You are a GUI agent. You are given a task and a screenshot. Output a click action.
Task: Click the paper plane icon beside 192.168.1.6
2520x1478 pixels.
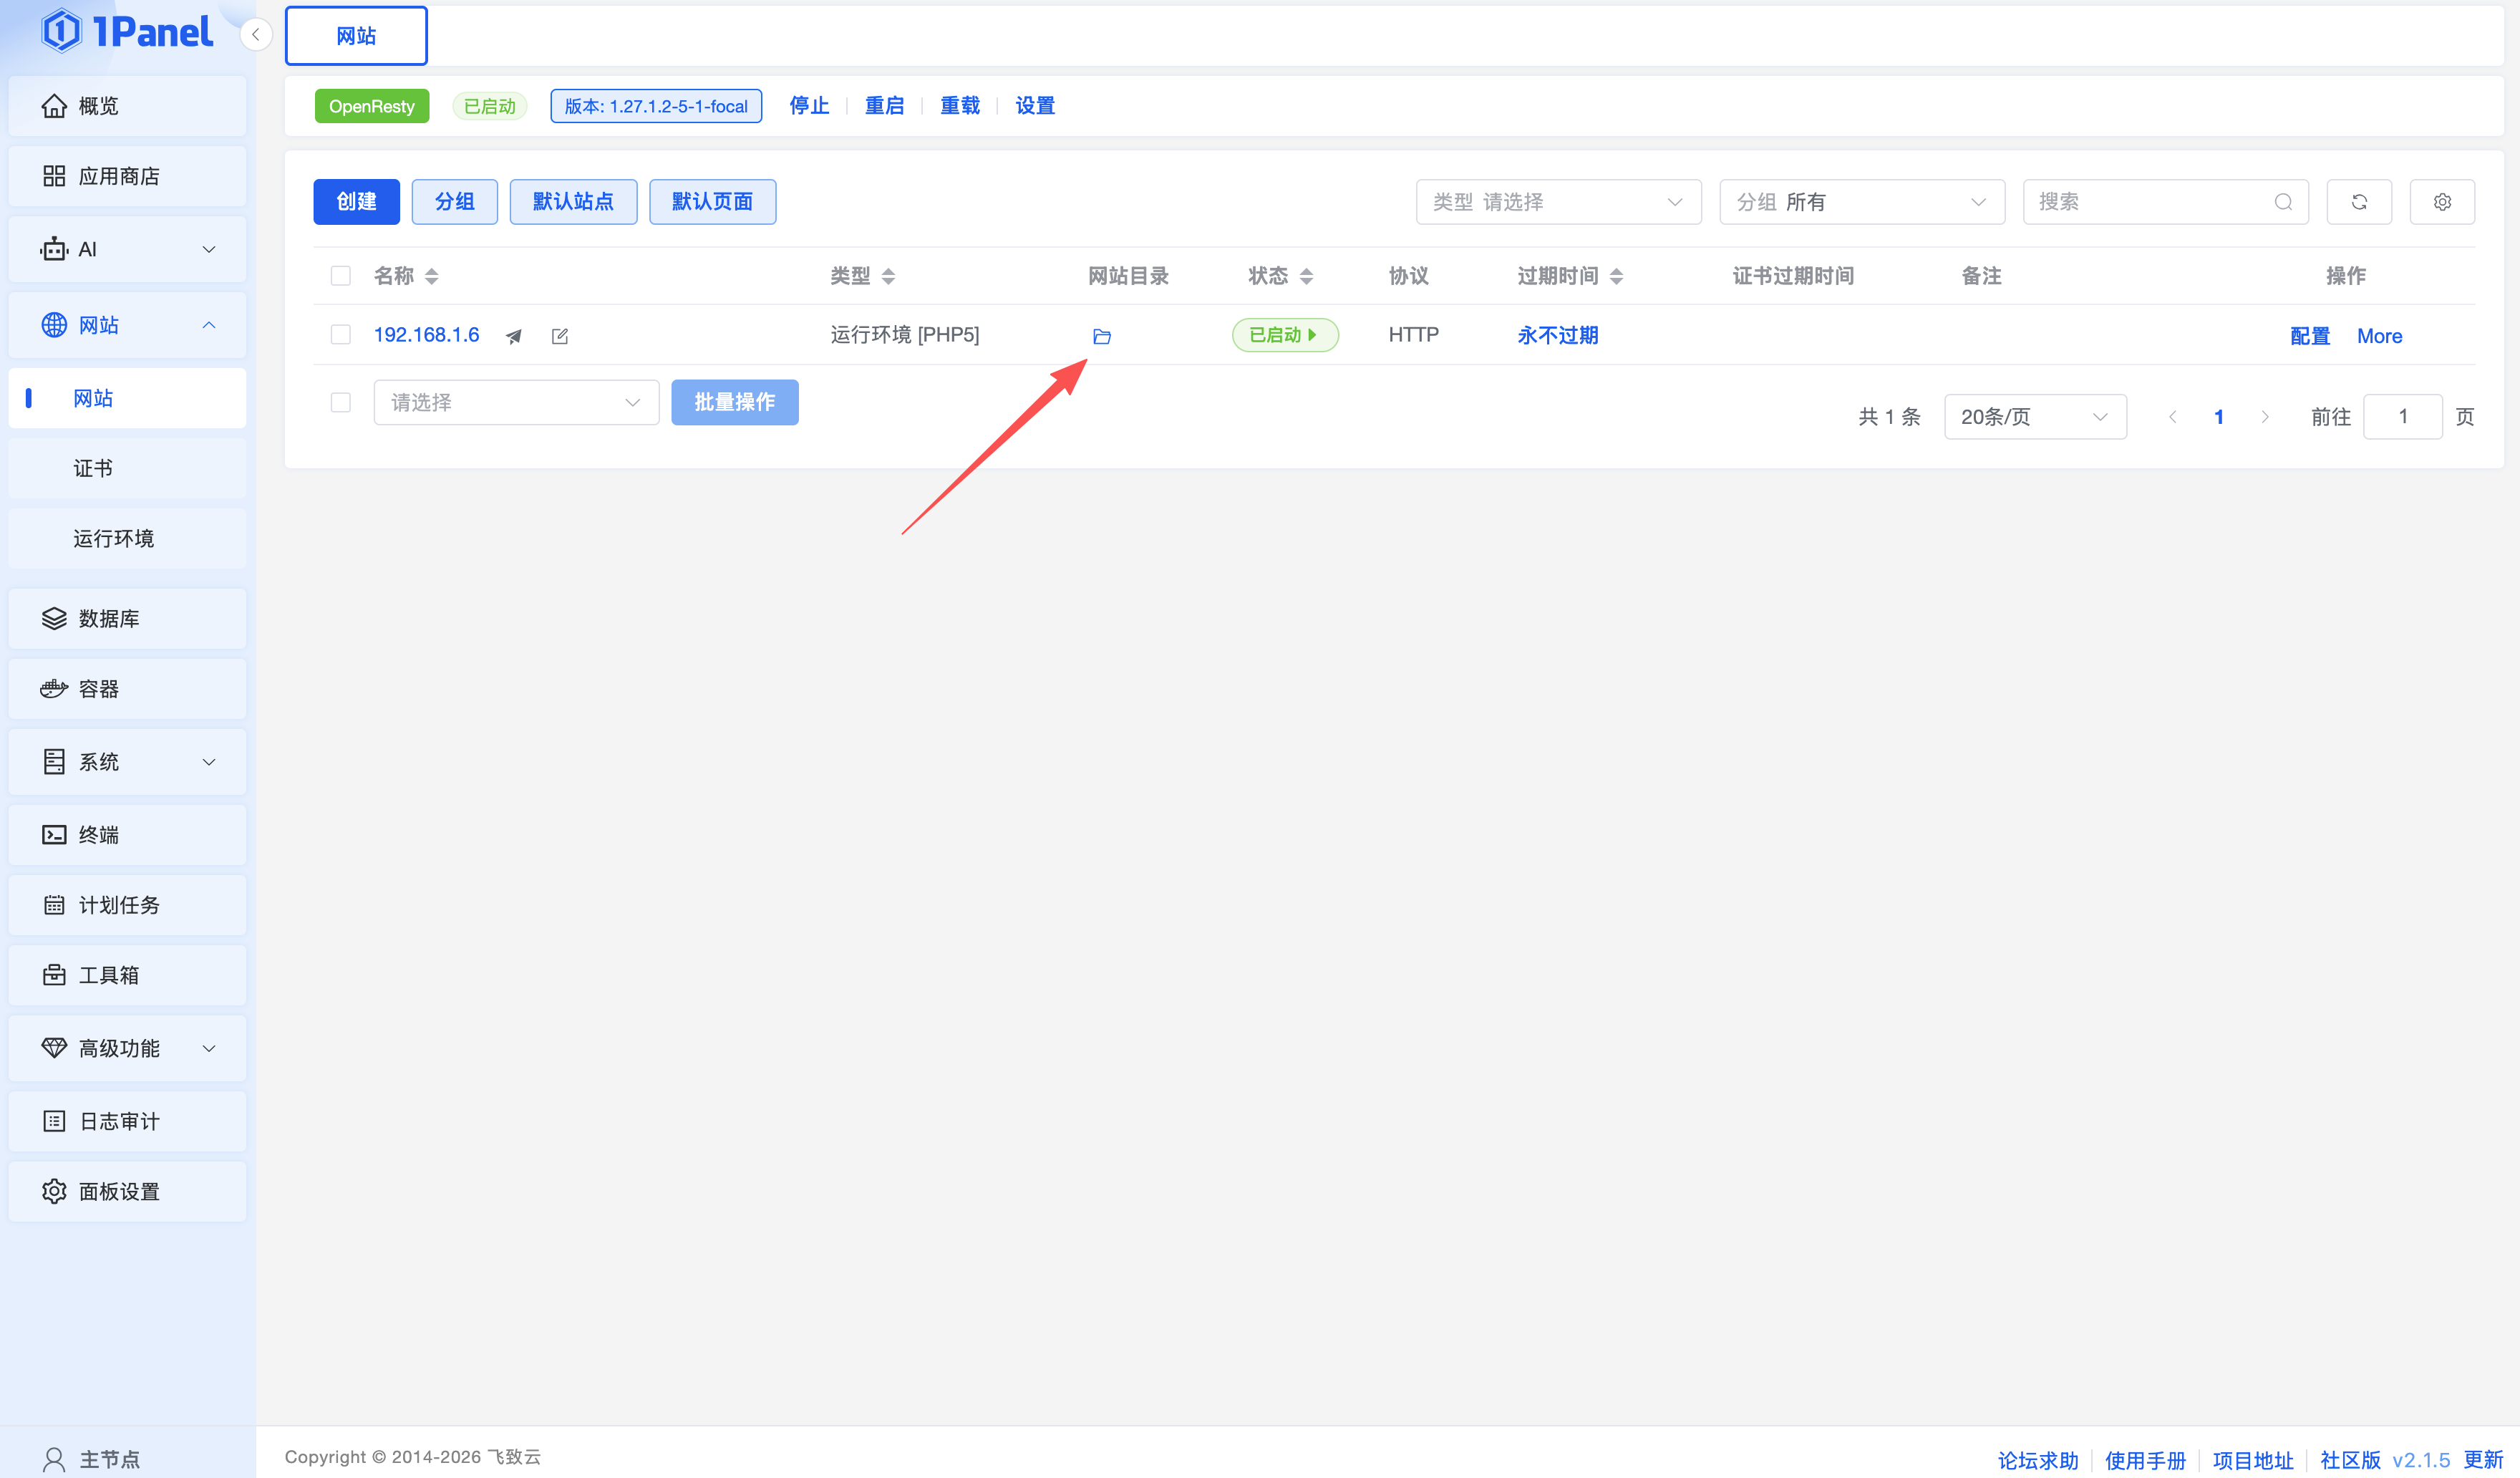(x=514, y=336)
